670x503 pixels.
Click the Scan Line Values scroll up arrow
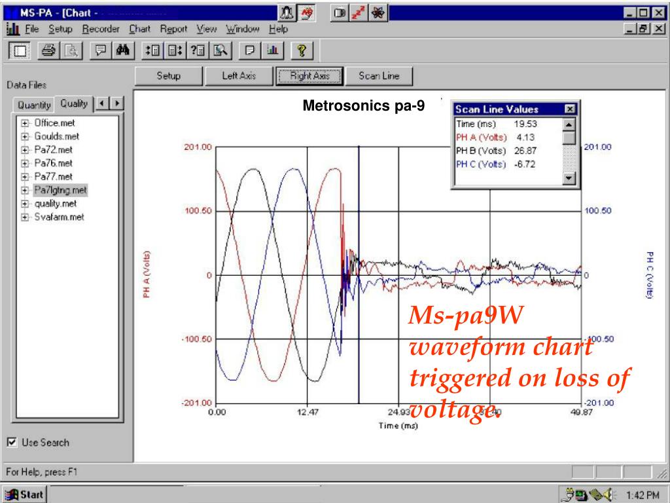tap(569, 124)
